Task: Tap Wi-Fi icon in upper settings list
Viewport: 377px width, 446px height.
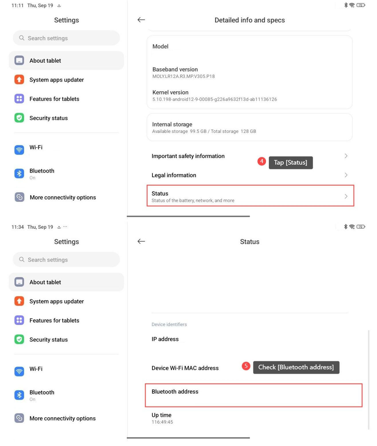Action: coord(19,150)
